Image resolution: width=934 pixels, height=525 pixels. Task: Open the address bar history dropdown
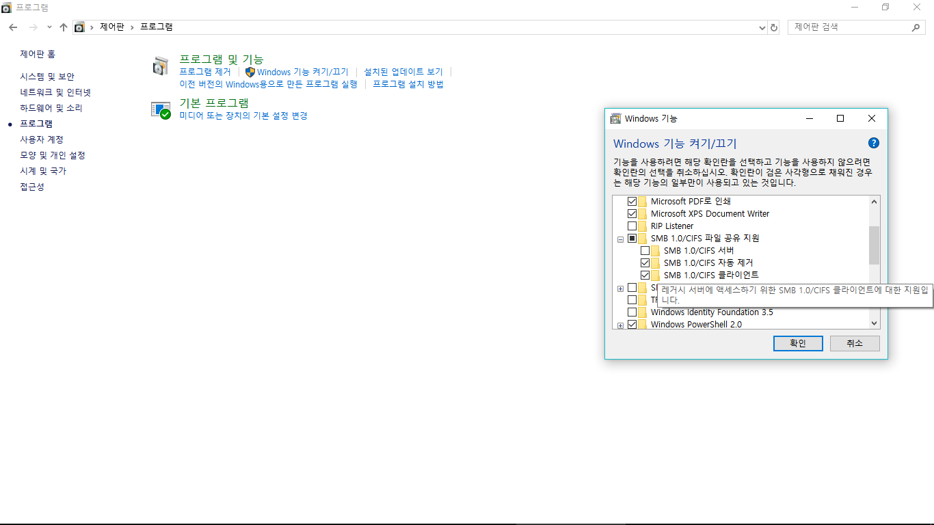tap(762, 27)
